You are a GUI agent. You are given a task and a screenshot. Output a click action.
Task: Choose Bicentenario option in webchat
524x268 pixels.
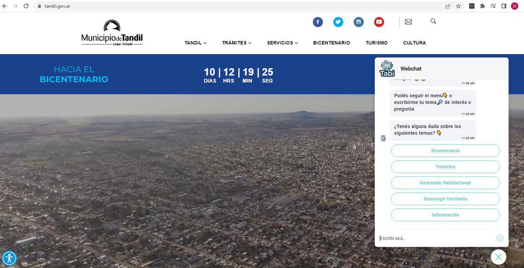[x=445, y=151]
